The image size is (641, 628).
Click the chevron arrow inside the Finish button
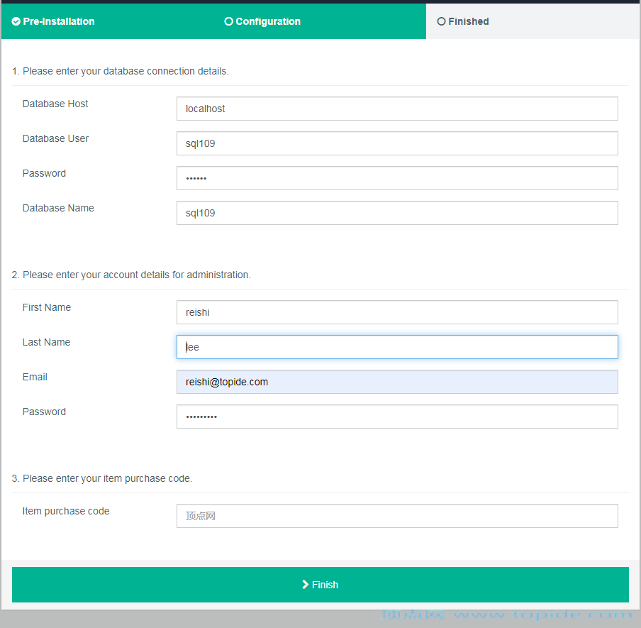(x=306, y=584)
